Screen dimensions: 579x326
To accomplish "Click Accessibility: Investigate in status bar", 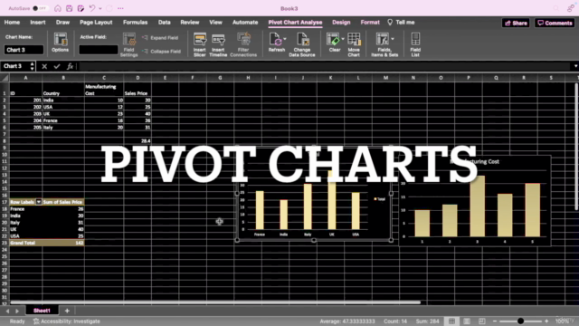I will [x=67, y=321].
